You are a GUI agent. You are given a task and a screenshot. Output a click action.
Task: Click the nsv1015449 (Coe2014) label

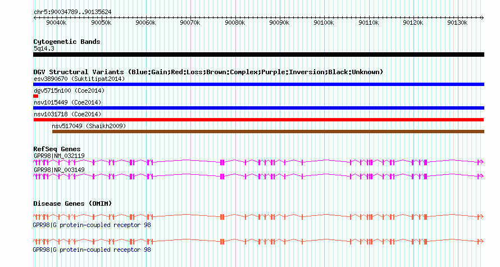[67, 103]
